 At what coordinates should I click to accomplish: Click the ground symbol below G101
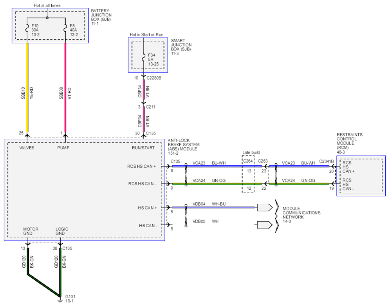(x=60, y=301)
